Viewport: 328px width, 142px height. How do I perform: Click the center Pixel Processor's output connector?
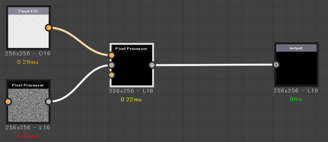pyautogui.click(x=152, y=65)
